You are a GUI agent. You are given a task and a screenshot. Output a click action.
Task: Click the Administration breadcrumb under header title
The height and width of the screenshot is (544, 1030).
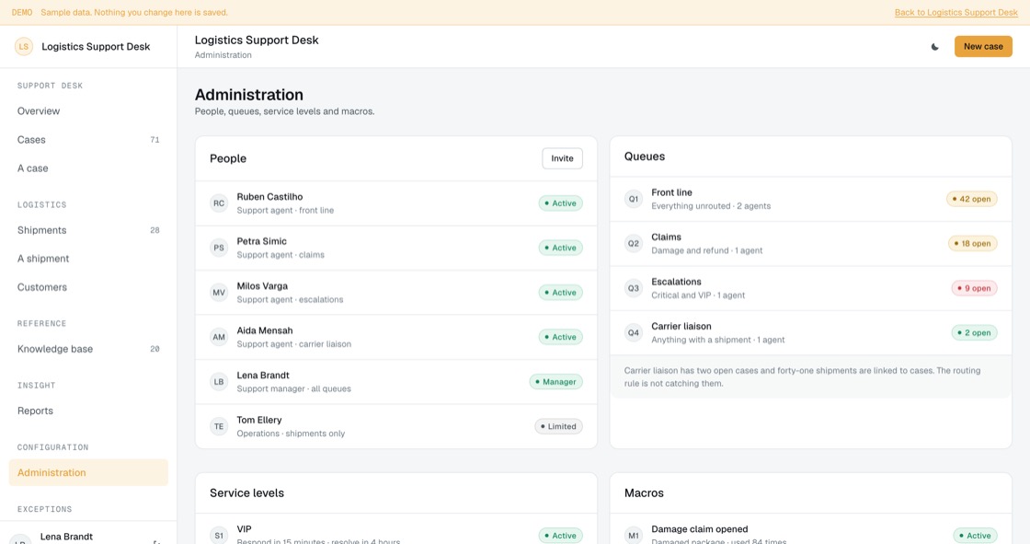(x=223, y=55)
